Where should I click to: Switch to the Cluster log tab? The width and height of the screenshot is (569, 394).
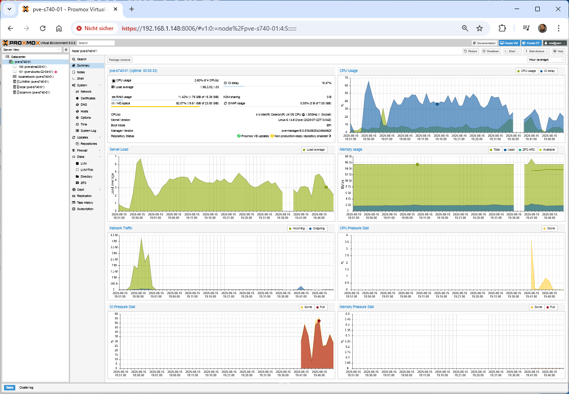pos(26,387)
